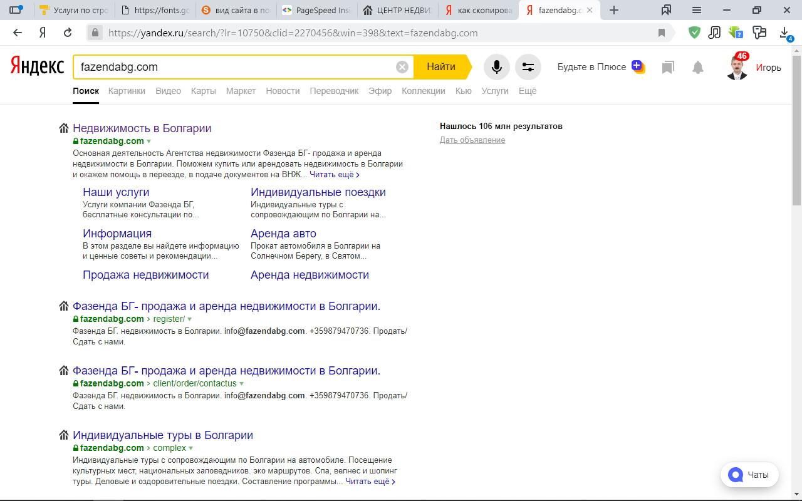
Task: Open the notifications bell
Action: (698, 67)
